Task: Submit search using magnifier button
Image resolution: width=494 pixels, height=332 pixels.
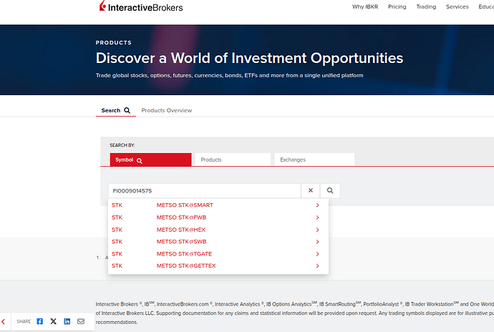Action: point(330,190)
